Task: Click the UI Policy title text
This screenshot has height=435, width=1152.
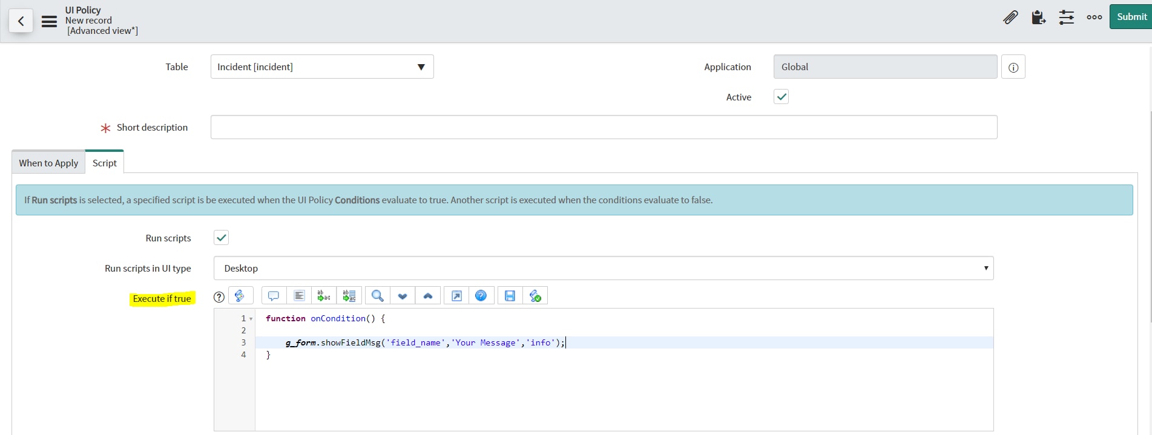Action: (x=83, y=10)
